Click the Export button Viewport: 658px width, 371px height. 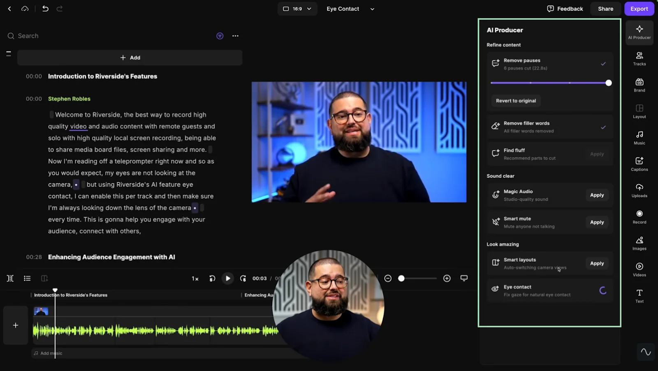639,9
